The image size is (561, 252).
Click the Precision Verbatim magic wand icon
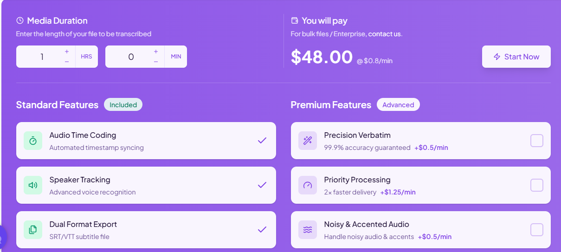pos(308,141)
